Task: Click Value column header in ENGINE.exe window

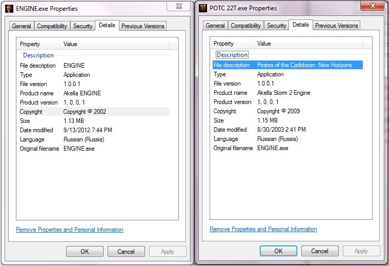Action: point(115,44)
